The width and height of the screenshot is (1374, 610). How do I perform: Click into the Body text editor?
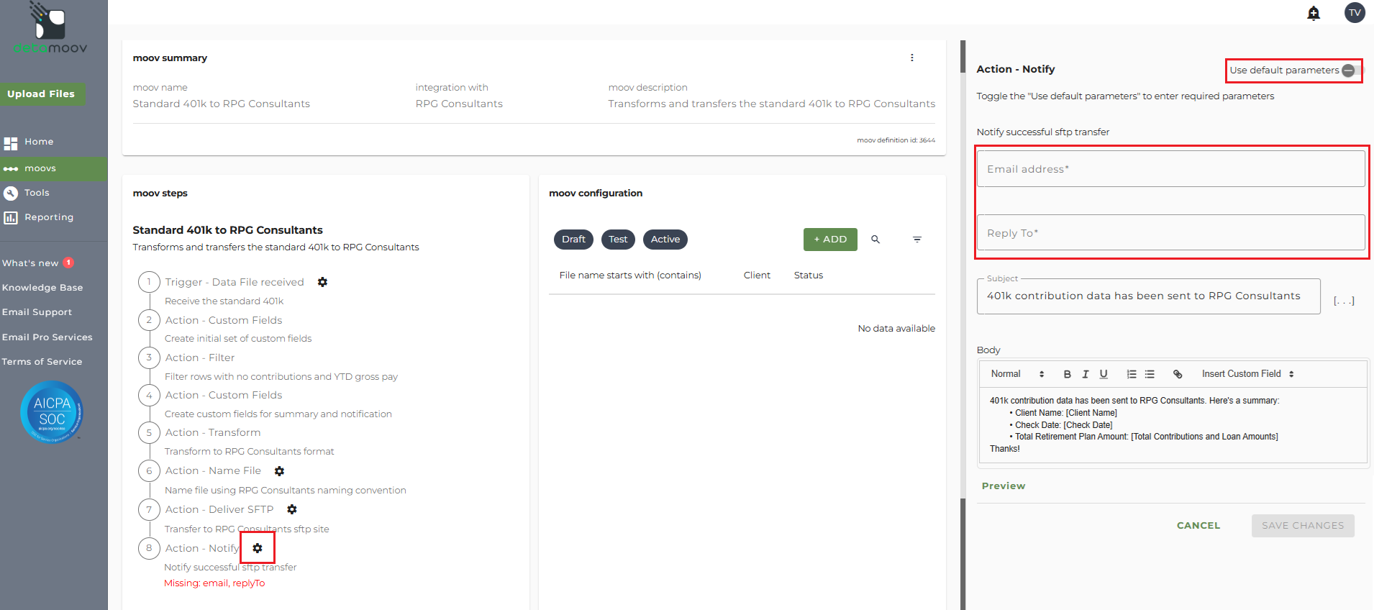click(x=1173, y=425)
